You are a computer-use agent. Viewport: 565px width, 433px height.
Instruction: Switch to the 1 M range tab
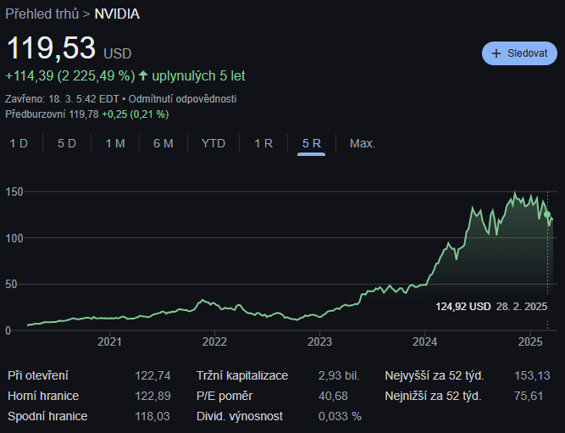pyautogui.click(x=115, y=143)
